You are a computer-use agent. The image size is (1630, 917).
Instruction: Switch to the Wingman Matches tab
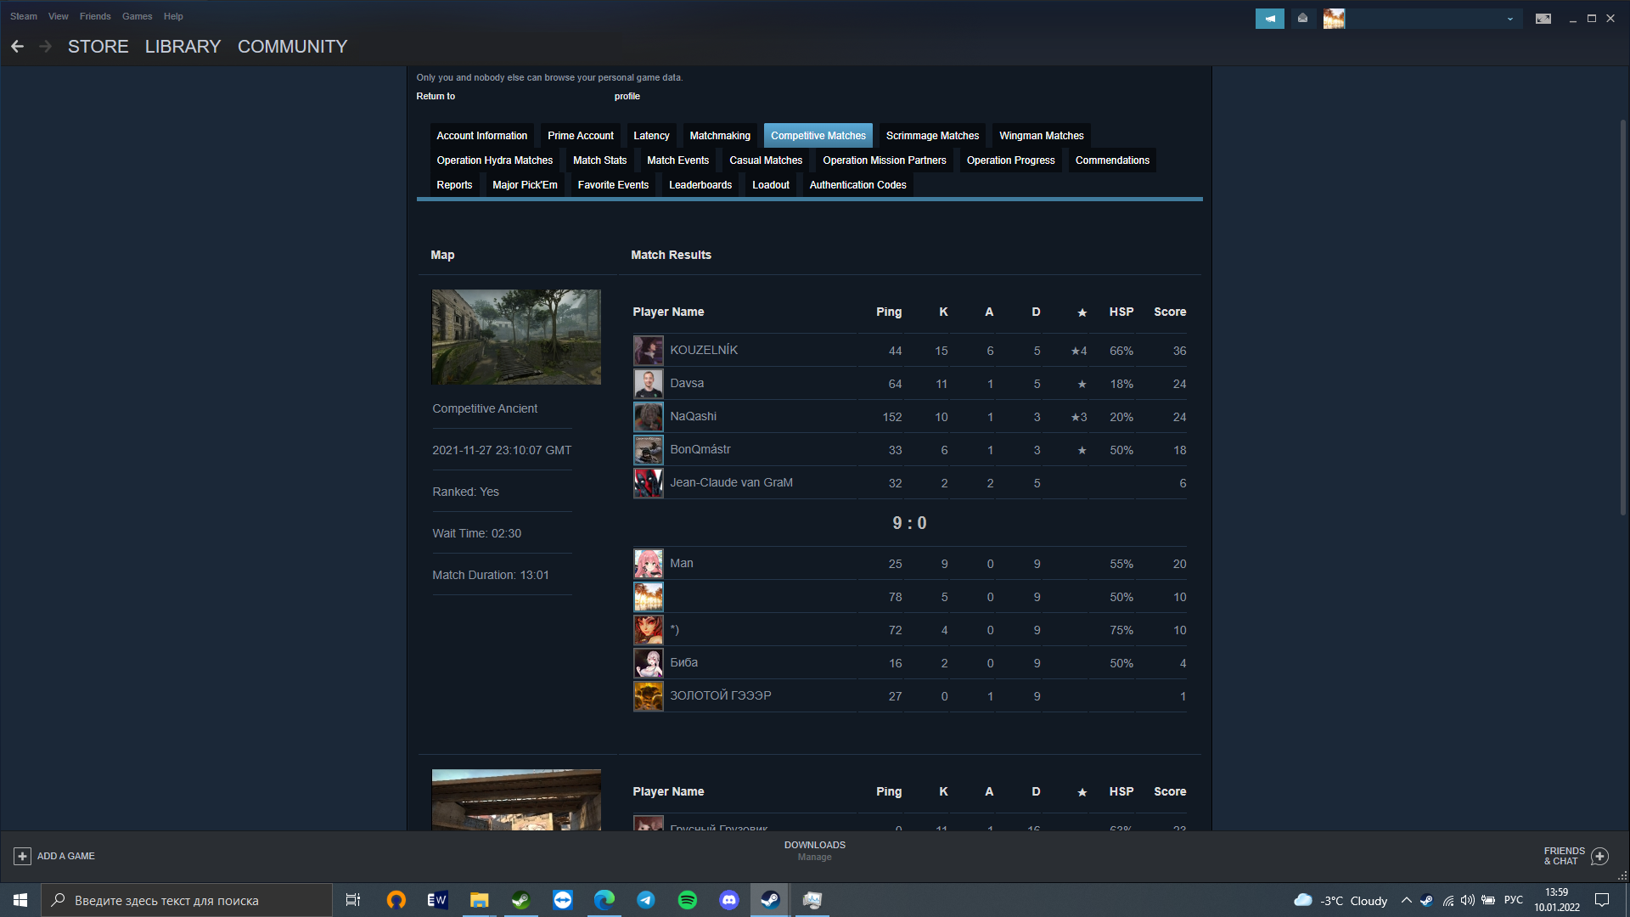tap(1041, 136)
